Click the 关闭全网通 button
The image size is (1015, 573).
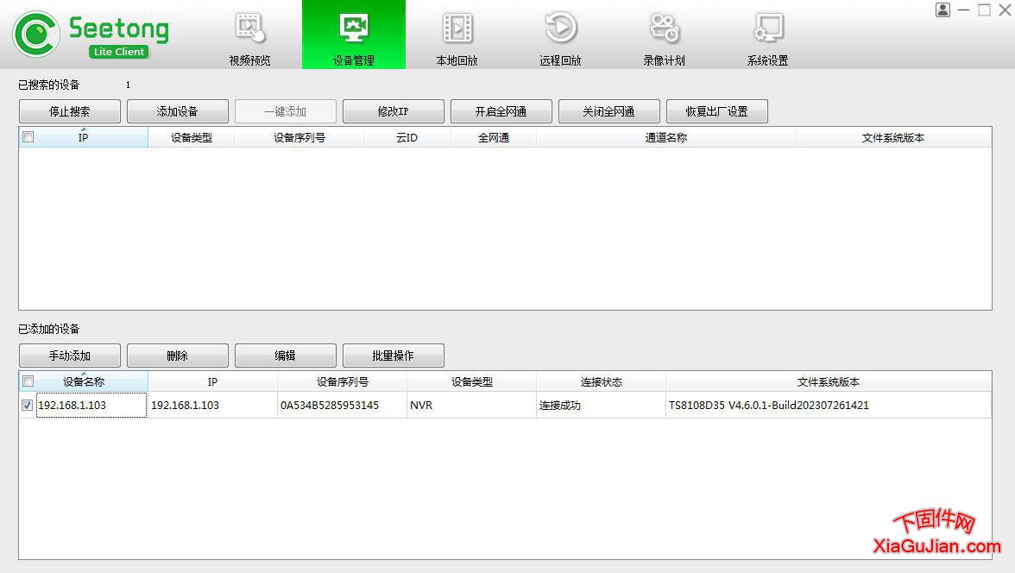[x=609, y=111]
